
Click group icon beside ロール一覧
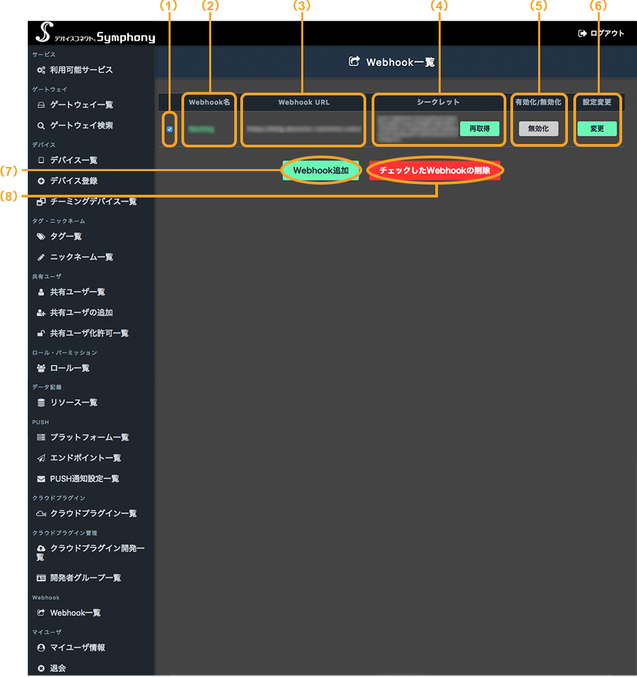(x=41, y=369)
